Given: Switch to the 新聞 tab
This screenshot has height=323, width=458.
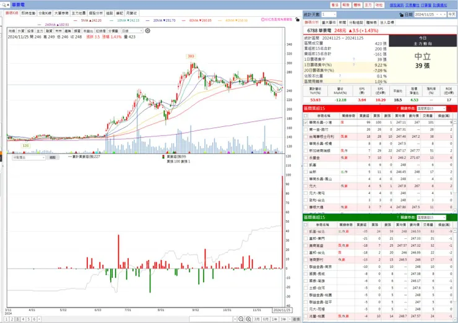Looking at the screenshot, I should (x=342, y=22).
